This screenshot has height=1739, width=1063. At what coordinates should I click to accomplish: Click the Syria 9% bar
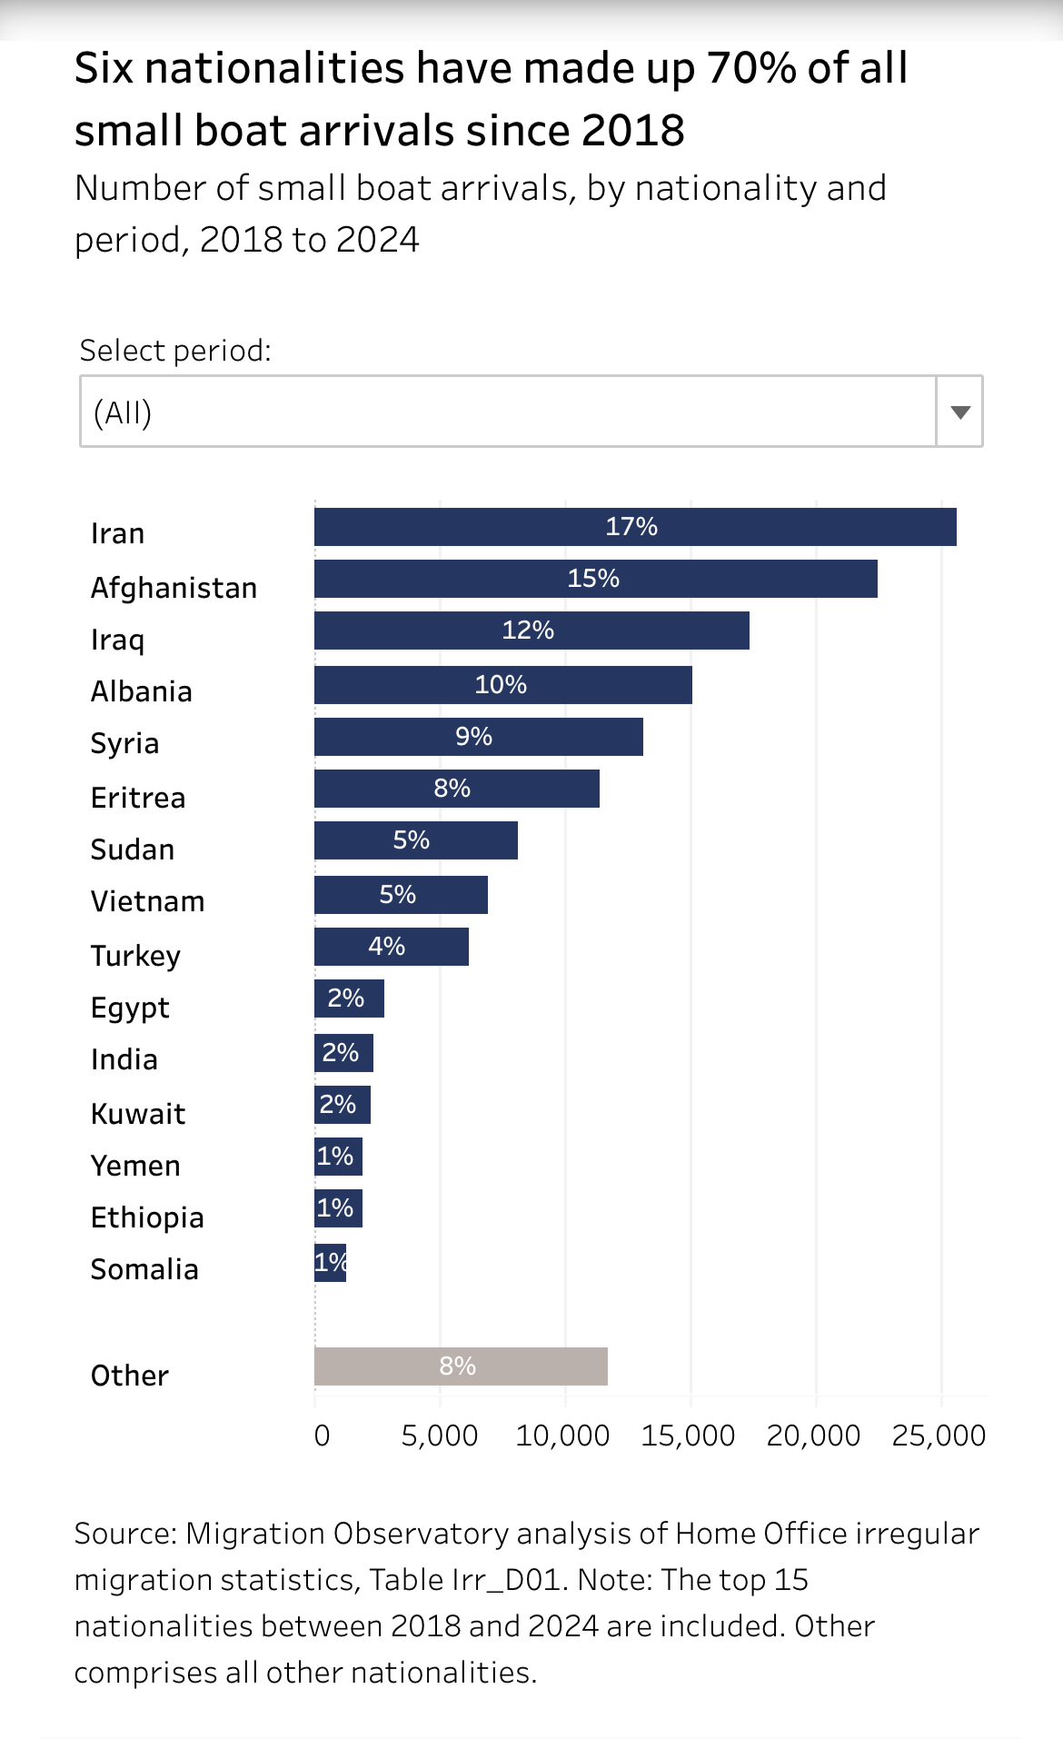(x=478, y=737)
